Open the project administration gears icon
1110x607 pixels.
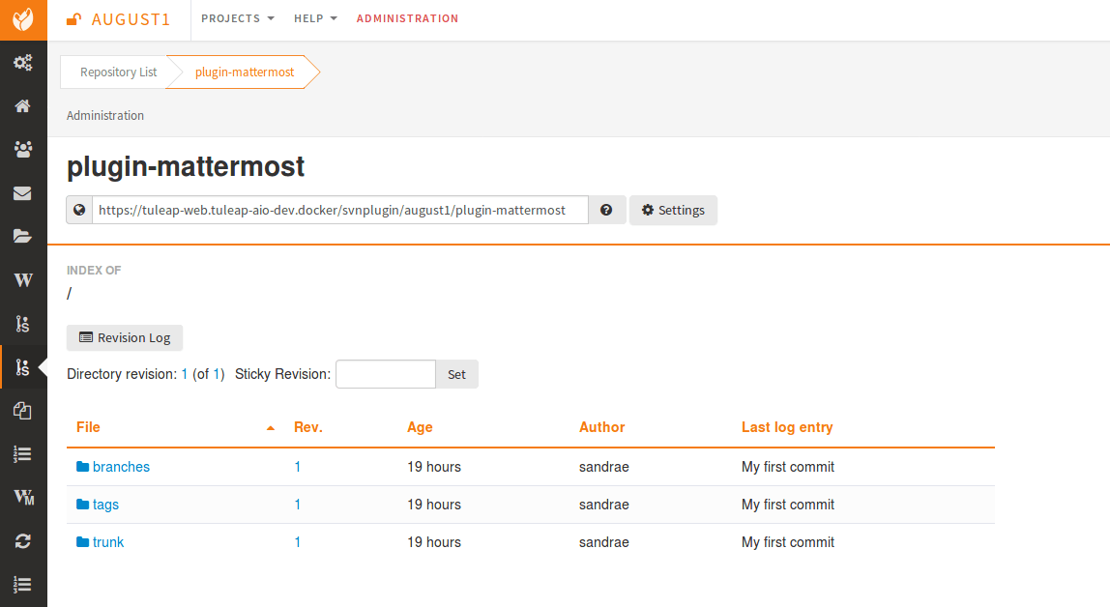22,63
